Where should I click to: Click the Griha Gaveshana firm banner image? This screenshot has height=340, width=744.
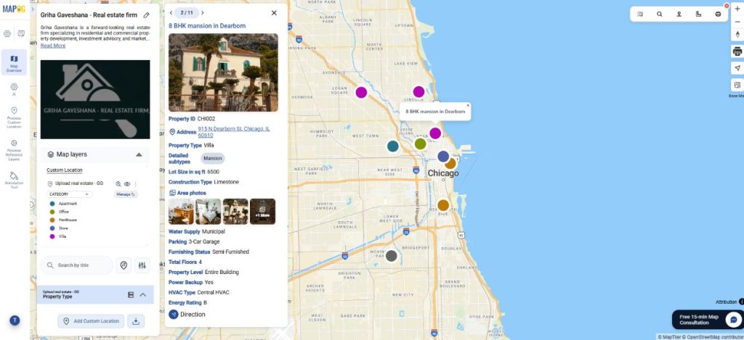[95, 99]
